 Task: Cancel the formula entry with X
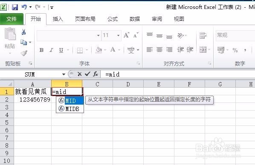[79, 74]
